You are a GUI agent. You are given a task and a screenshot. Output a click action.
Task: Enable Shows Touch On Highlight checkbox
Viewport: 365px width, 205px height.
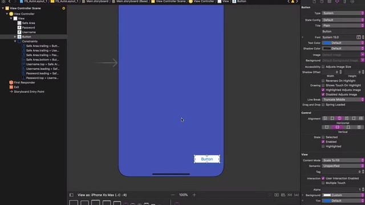point(323,85)
